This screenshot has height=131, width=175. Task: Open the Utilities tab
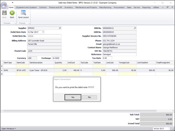[x=156, y=7]
